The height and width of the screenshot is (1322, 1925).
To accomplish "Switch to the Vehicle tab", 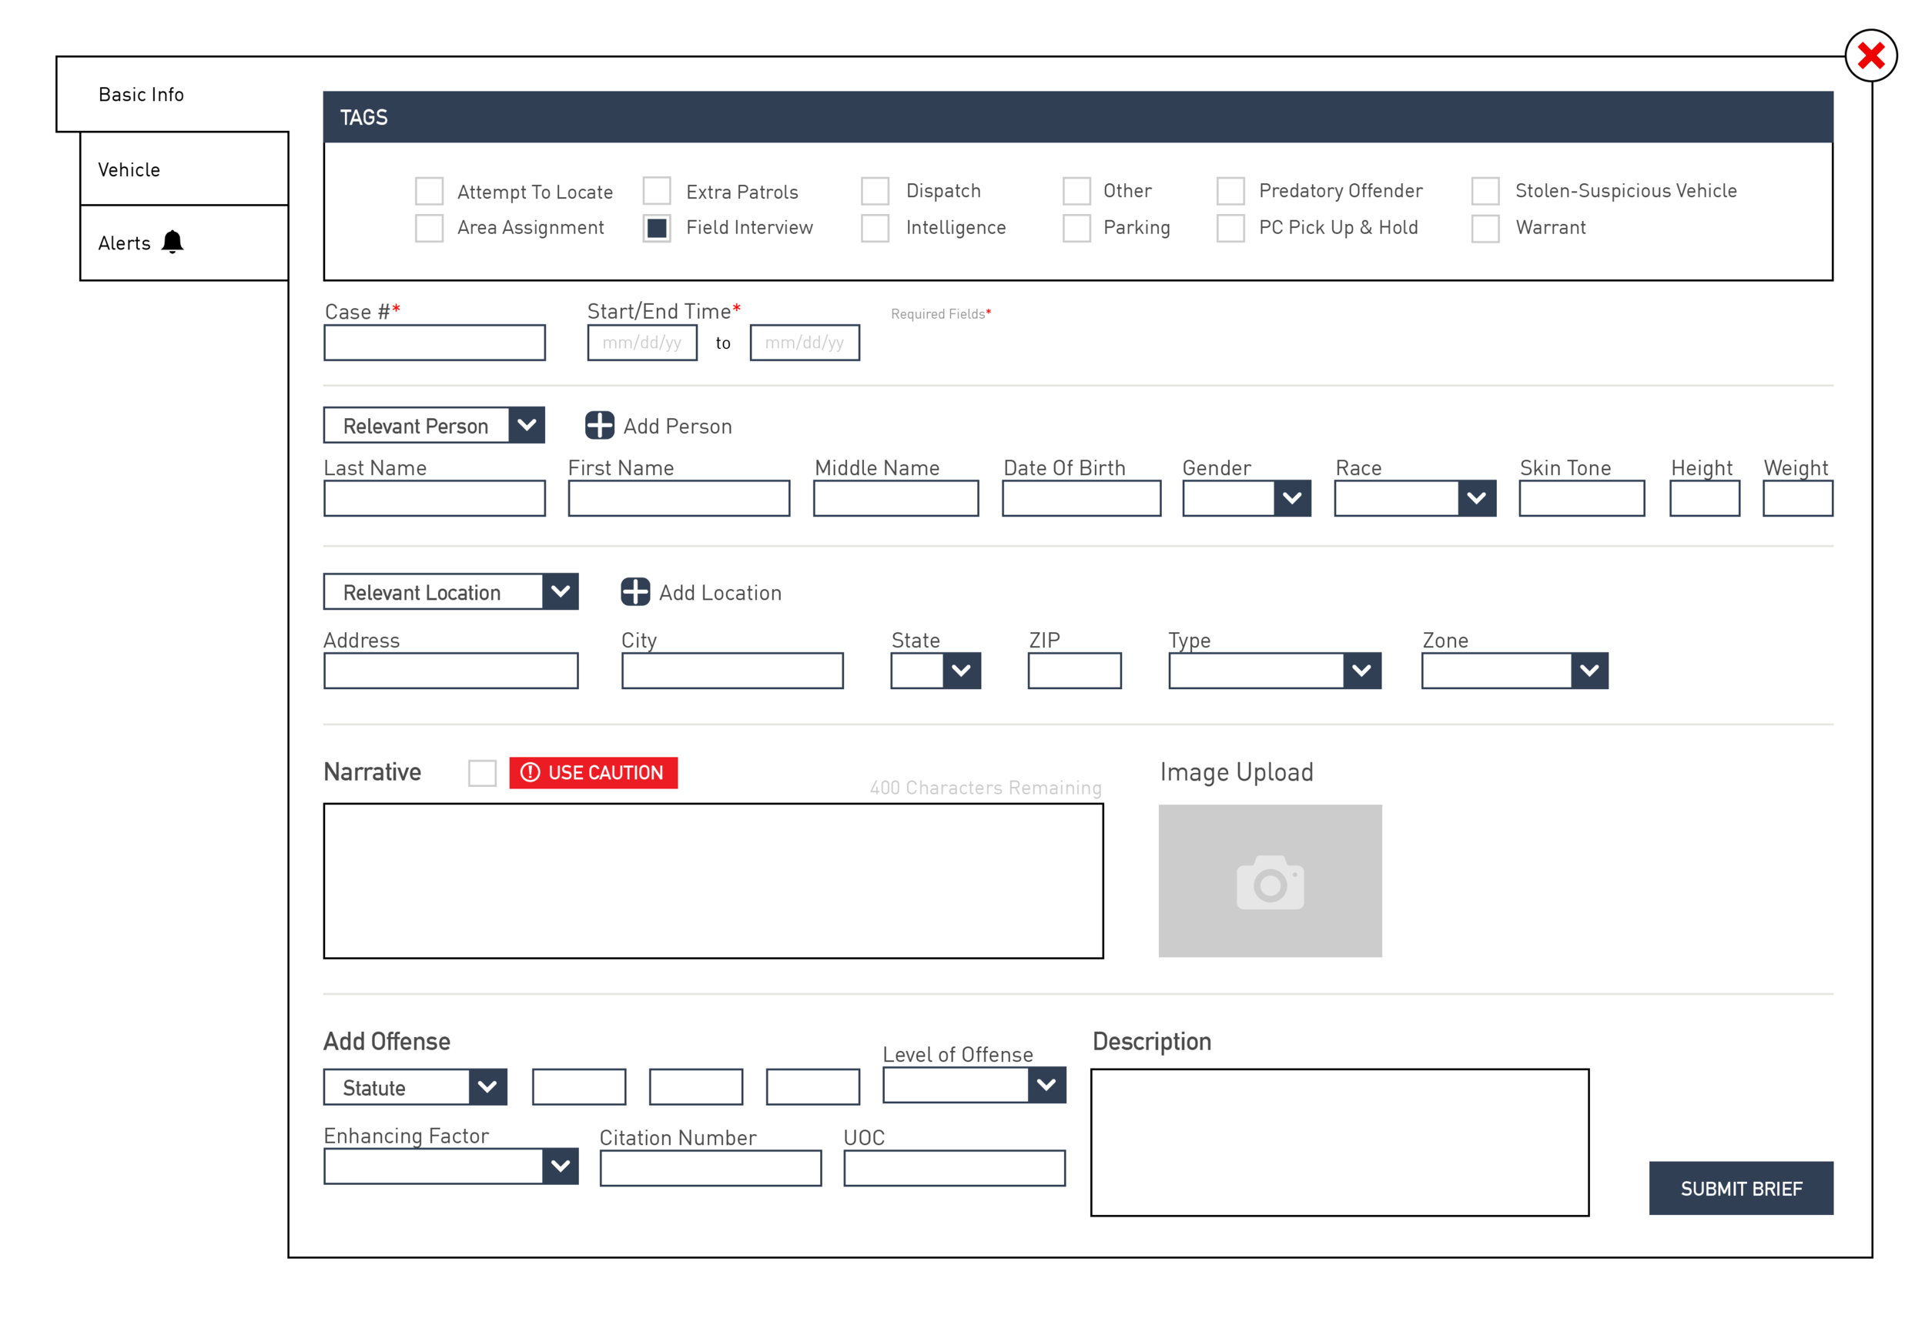I will 129,169.
